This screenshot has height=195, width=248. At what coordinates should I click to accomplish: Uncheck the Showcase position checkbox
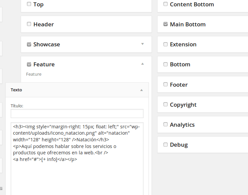pos(29,44)
